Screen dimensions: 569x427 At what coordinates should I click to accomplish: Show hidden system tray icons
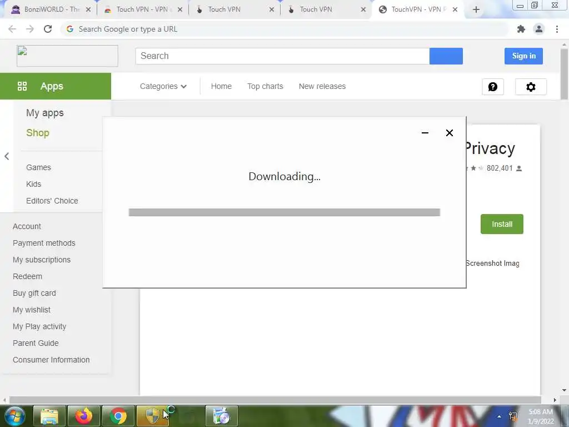[500, 416]
